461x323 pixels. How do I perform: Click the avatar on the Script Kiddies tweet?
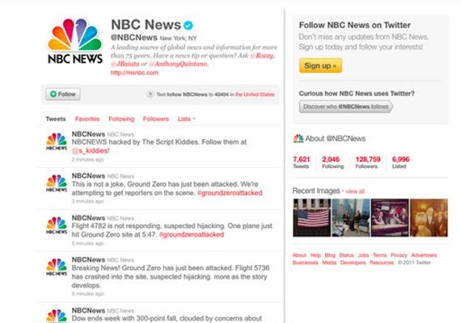coord(57,141)
